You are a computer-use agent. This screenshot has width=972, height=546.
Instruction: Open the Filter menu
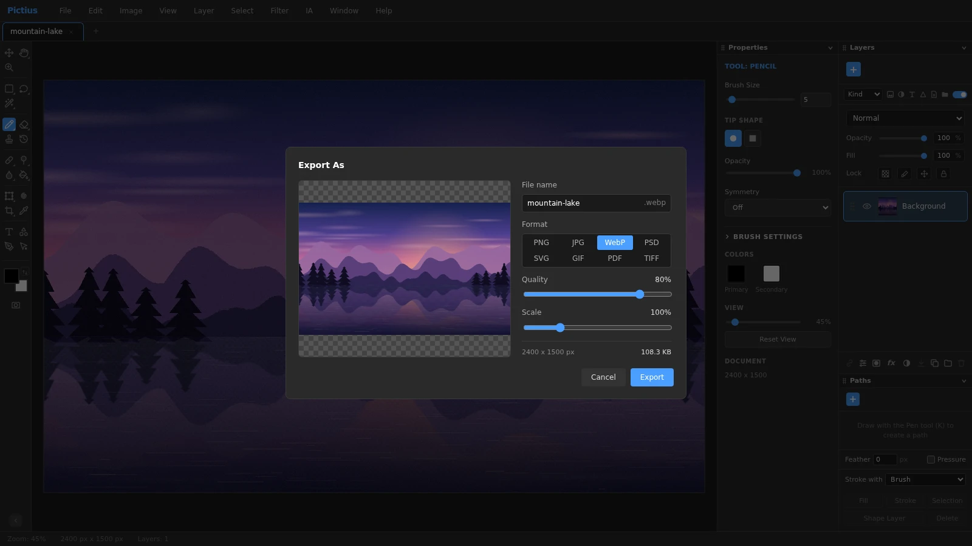pos(279,11)
